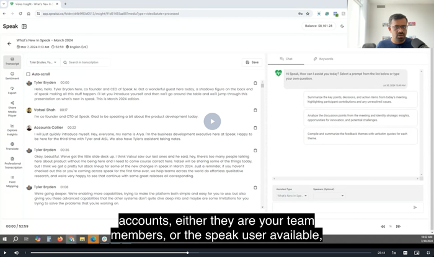434x257 pixels.
Task: Click the browser address bar
Action: pyautogui.click(x=166, y=14)
